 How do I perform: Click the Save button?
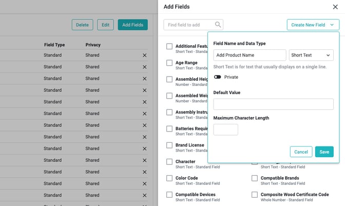[x=324, y=152]
